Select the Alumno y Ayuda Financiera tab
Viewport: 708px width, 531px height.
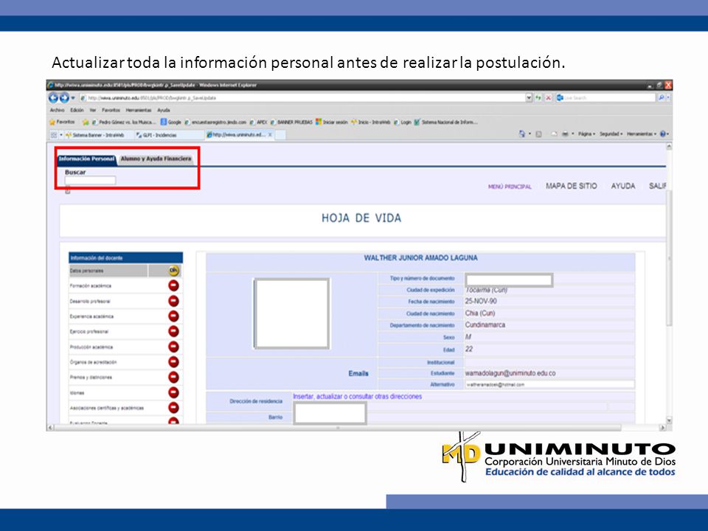point(156,159)
